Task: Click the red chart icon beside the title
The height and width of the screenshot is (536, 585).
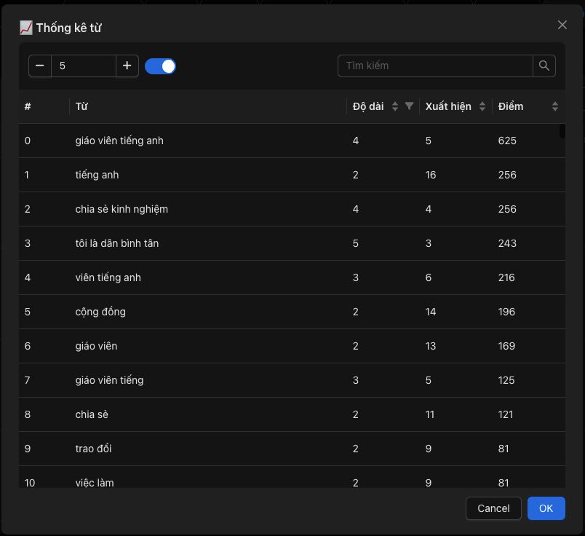Action: [x=26, y=28]
